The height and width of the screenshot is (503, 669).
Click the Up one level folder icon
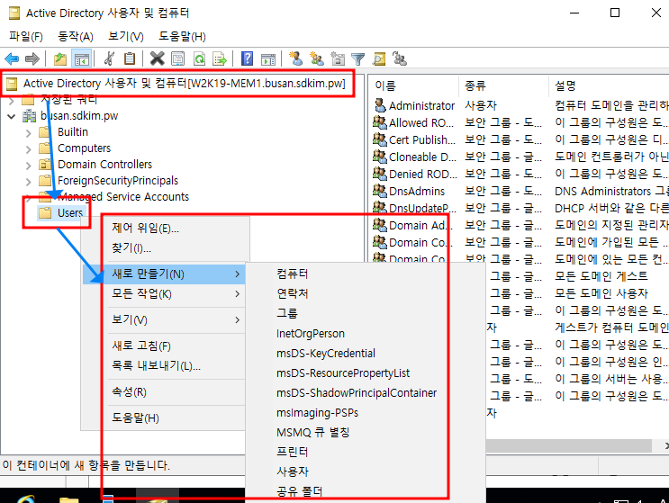[x=59, y=58]
